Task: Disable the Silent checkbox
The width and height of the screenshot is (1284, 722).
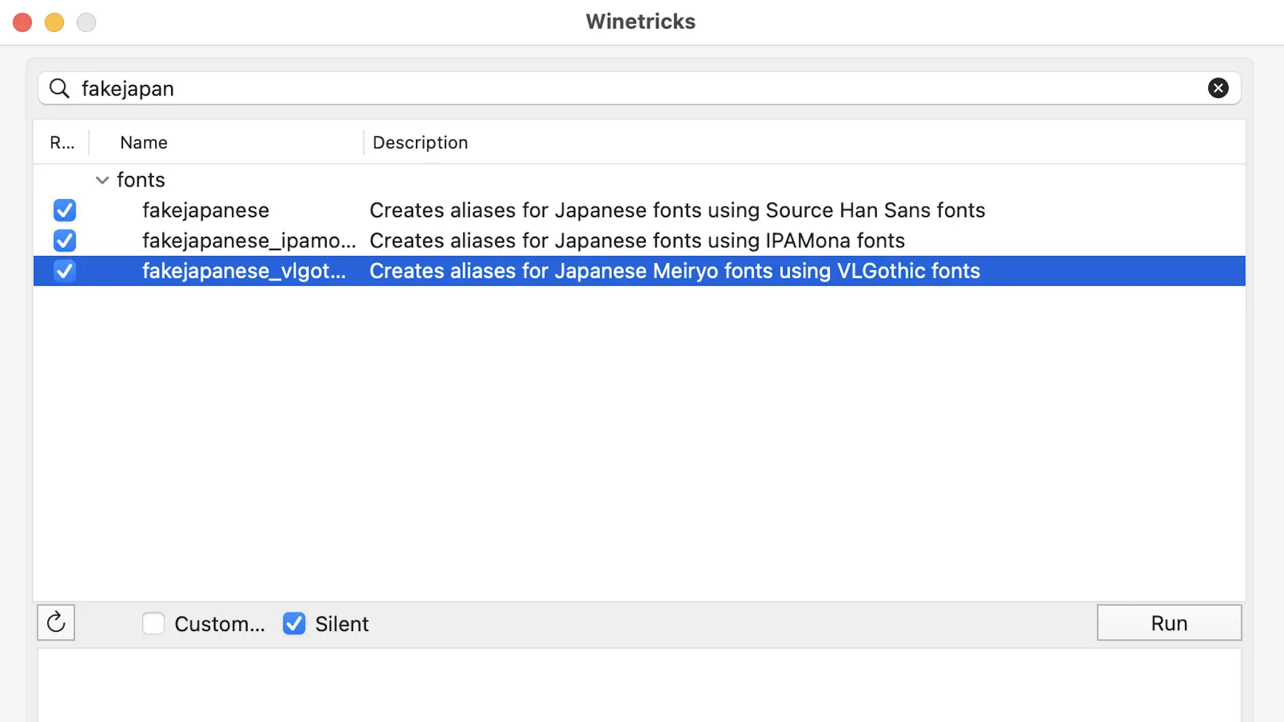Action: (294, 624)
